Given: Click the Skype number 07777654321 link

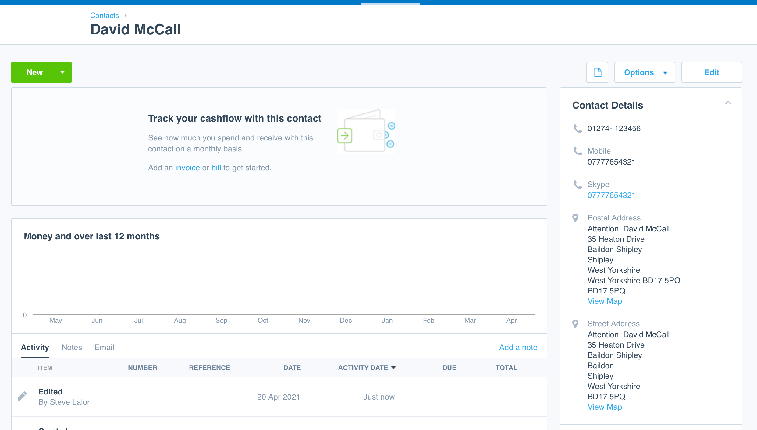Looking at the screenshot, I should tap(611, 195).
